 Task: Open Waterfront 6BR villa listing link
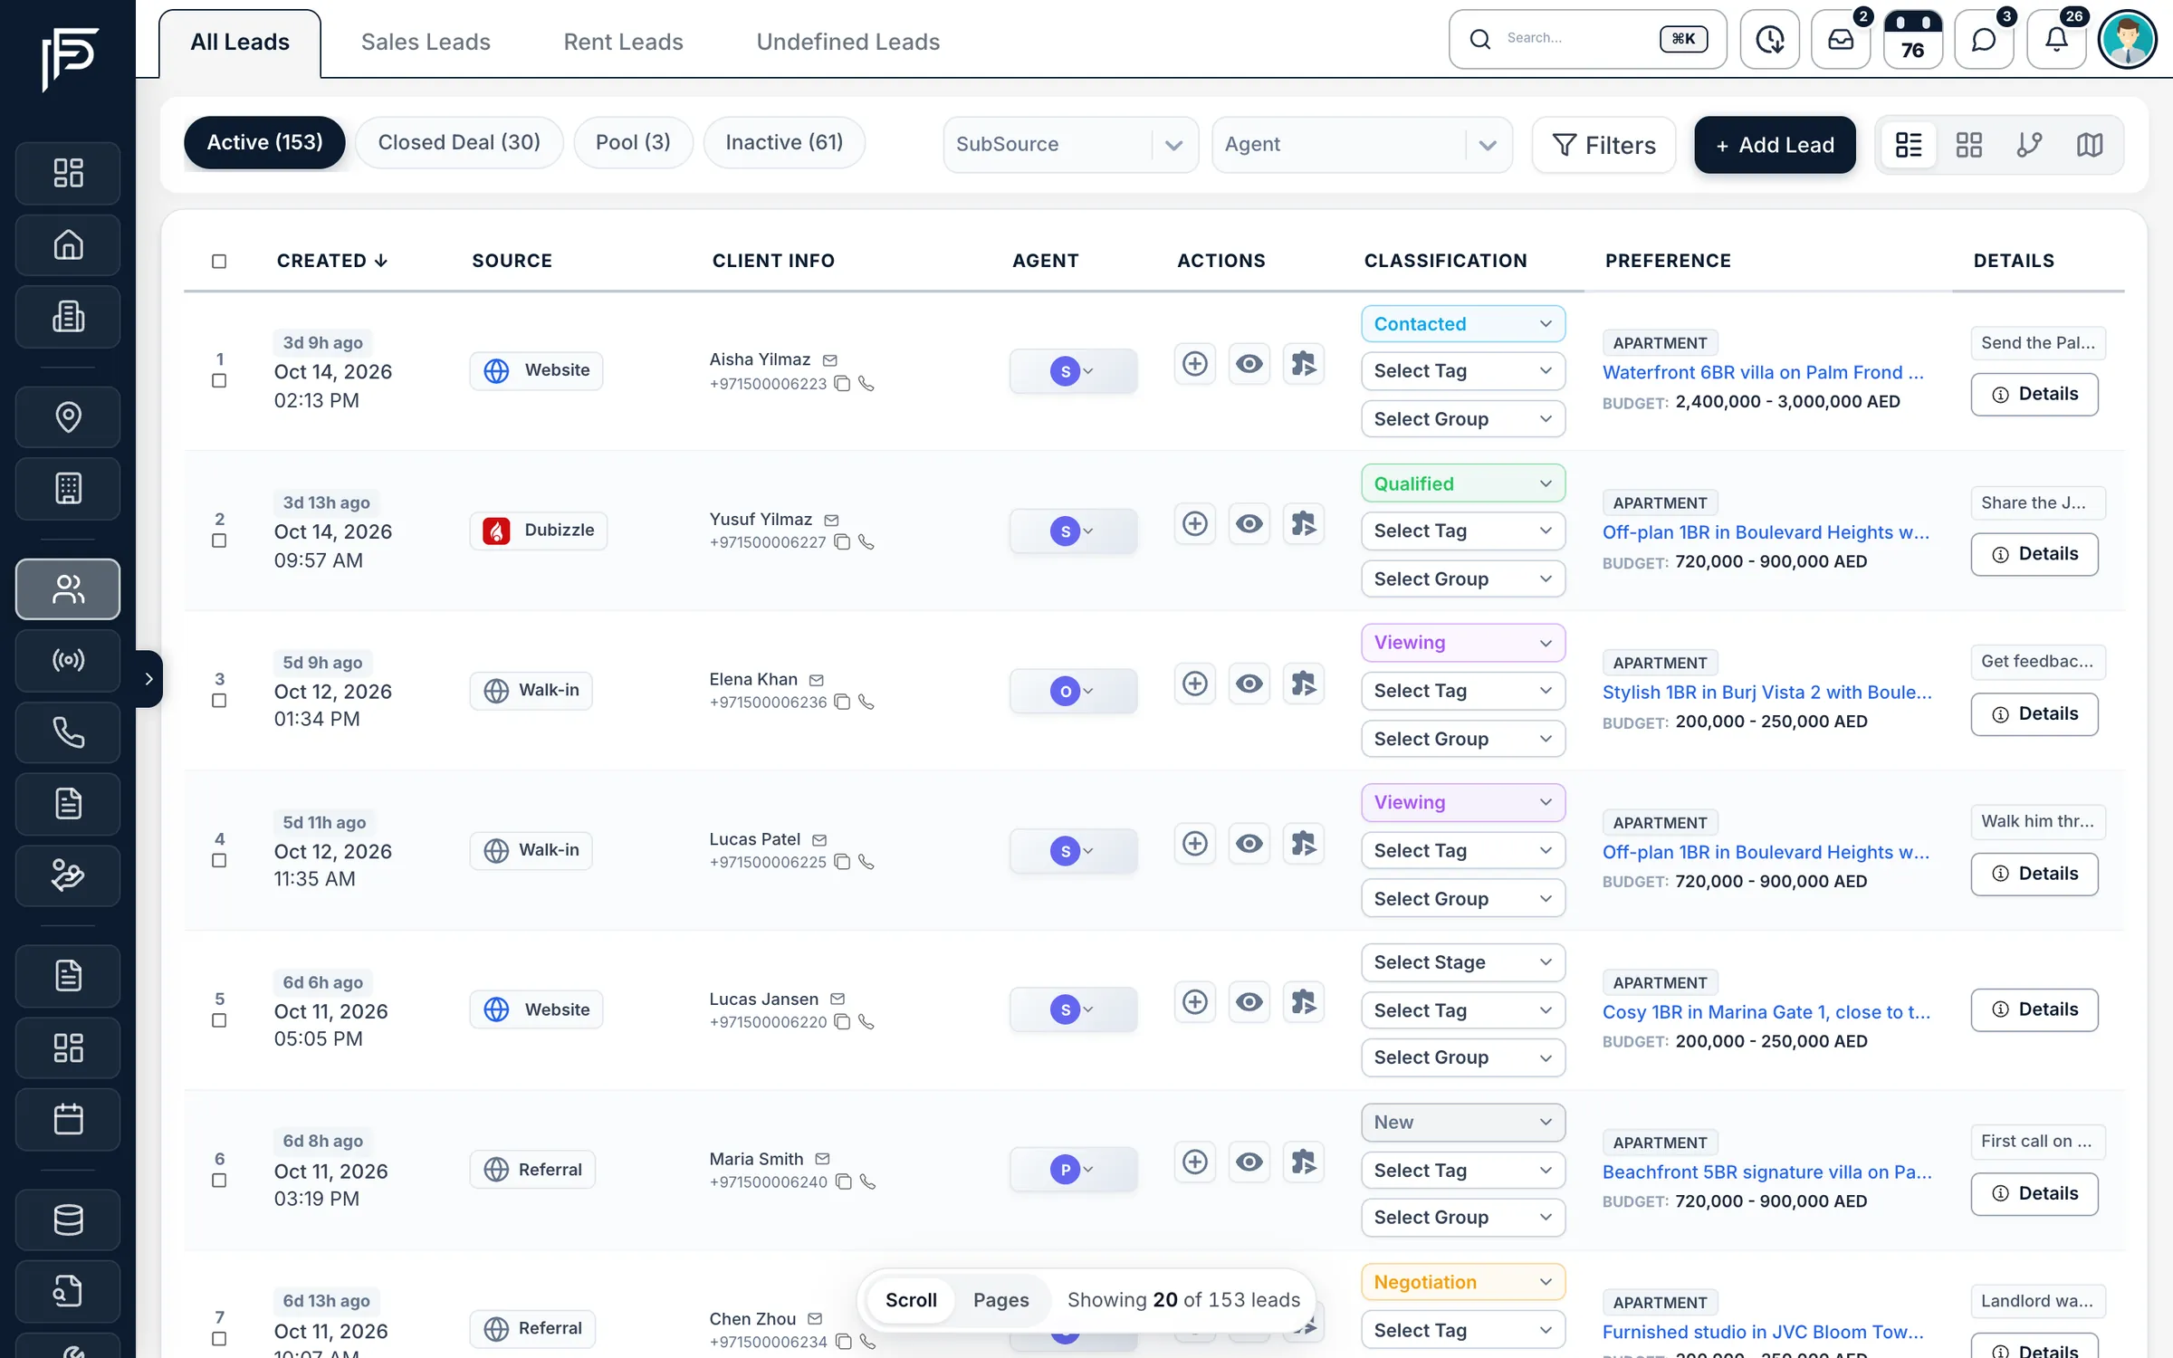(x=1763, y=372)
